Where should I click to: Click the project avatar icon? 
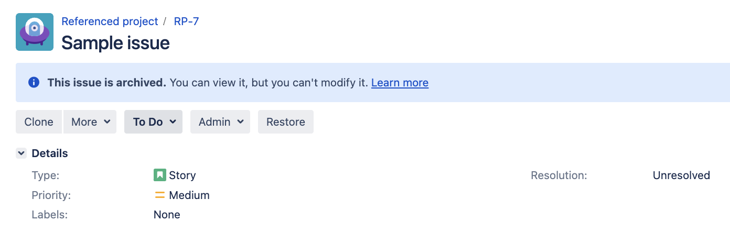click(35, 32)
